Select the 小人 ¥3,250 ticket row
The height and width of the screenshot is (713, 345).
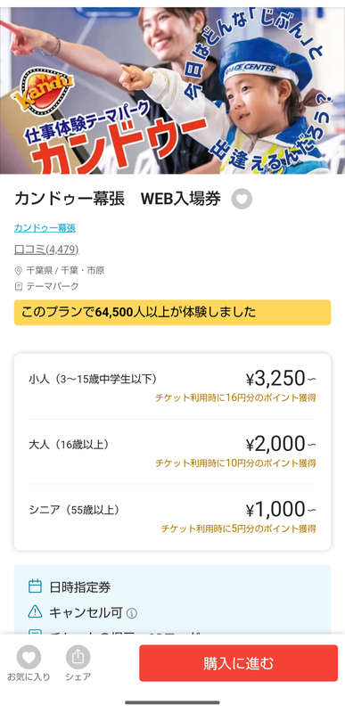[x=172, y=387]
